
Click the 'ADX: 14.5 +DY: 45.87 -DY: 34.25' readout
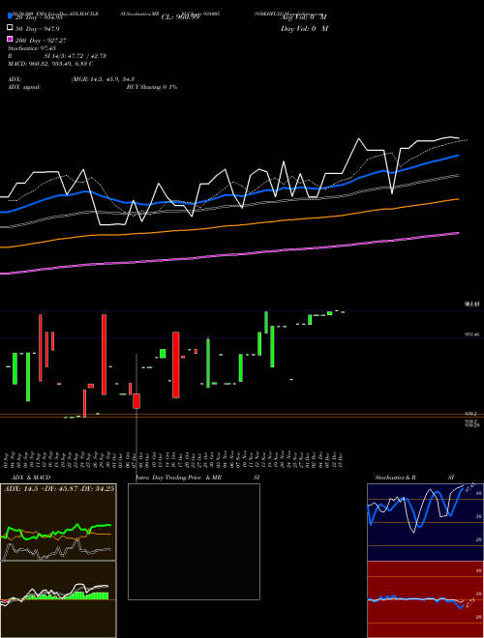click(59, 489)
